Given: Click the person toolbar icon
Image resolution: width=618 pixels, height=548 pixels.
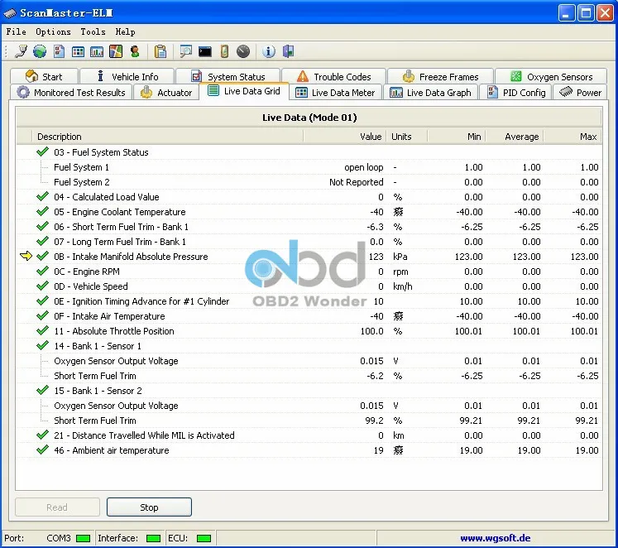Looking at the screenshot, I should 135,51.
